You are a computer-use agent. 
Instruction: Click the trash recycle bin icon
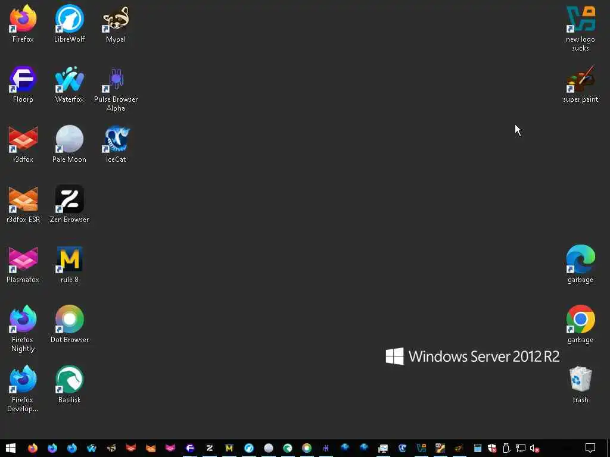point(580,385)
